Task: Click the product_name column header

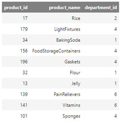Action: (x=65, y=8)
